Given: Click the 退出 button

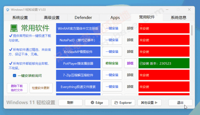Looking at the screenshot, I should (x=180, y=103).
